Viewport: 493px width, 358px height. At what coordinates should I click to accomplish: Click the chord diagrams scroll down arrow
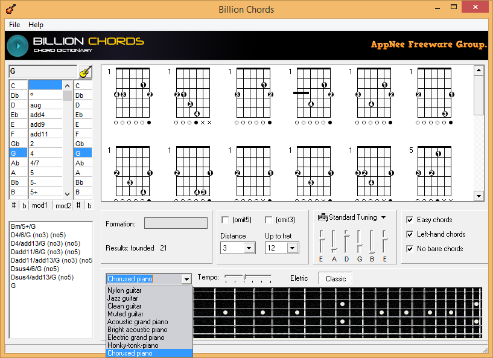tap(479, 196)
